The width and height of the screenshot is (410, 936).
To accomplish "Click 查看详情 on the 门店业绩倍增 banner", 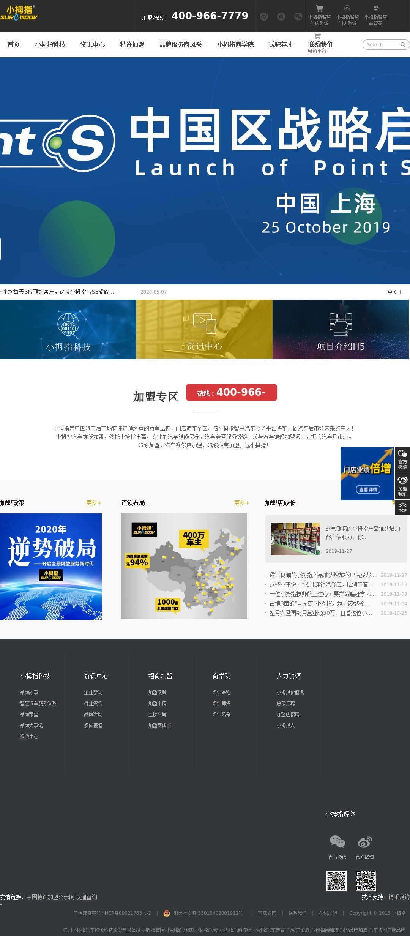I will tap(368, 489).
